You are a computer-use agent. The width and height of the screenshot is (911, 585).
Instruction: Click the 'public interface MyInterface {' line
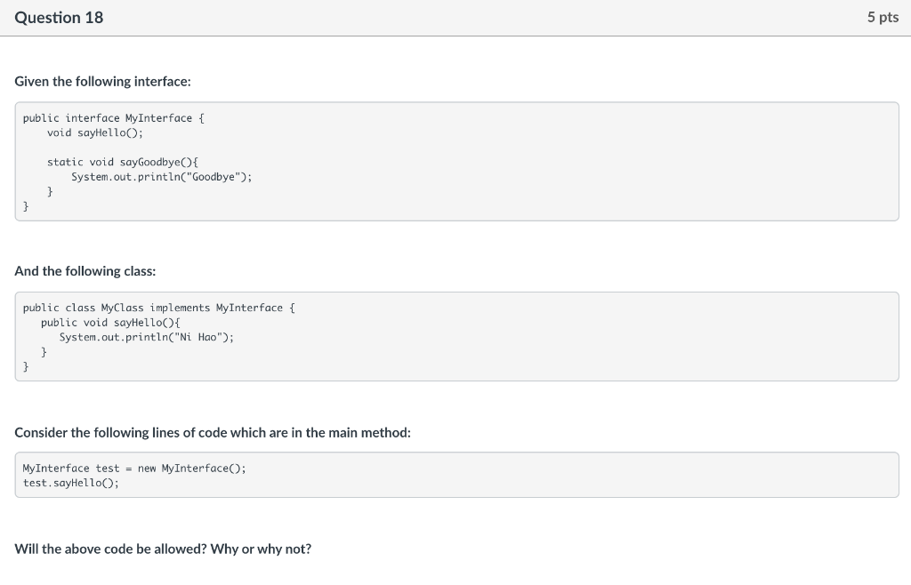tap(113, 118)
